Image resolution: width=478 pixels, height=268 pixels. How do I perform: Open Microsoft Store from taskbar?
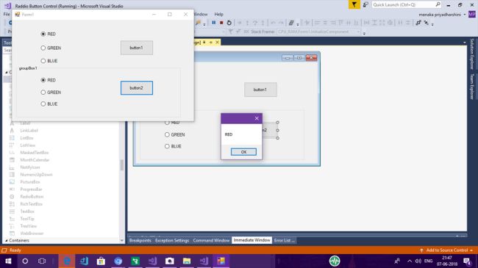(x=101, y=261)
